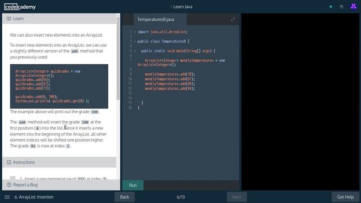Click the weeklyTemperatures.add(89) line
Viewport: 361px width, 203px height.
pos(170,84)
